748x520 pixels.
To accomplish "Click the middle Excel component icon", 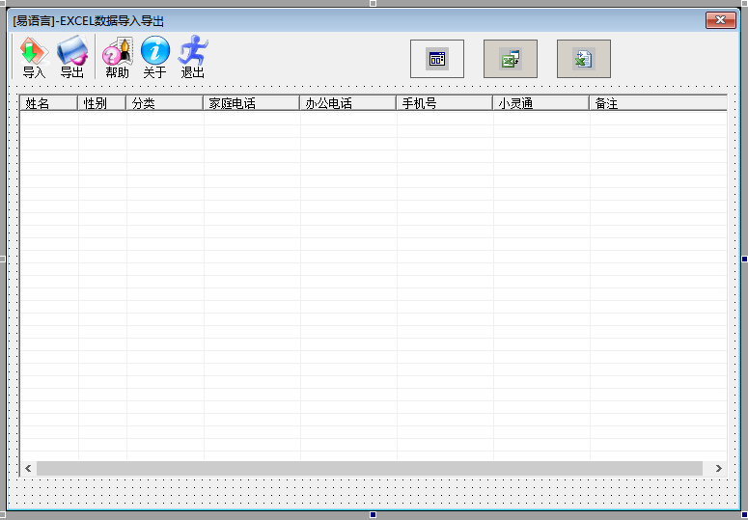I will (x=510, y=59).
